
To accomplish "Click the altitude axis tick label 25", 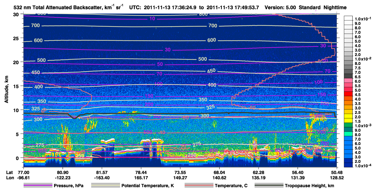I will point(16,38).
